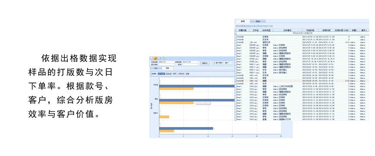The image size is (375, 156).
Task: Click the start date input field
Action: [166, 62]
